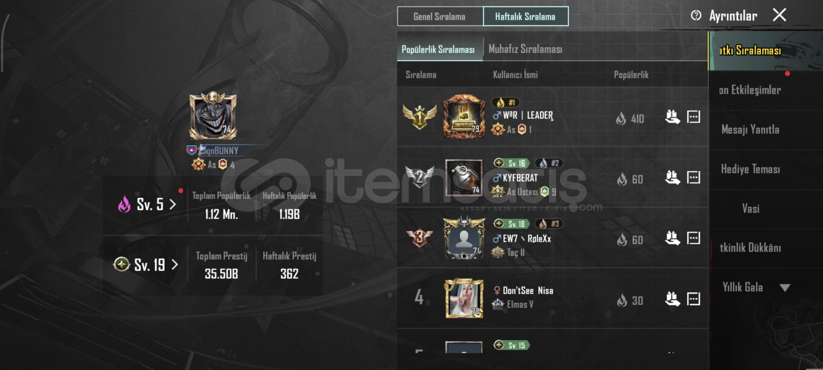Open KYFBERAT's grenade avatar thumbnail

pyautogui.click(x=464, y=178)
